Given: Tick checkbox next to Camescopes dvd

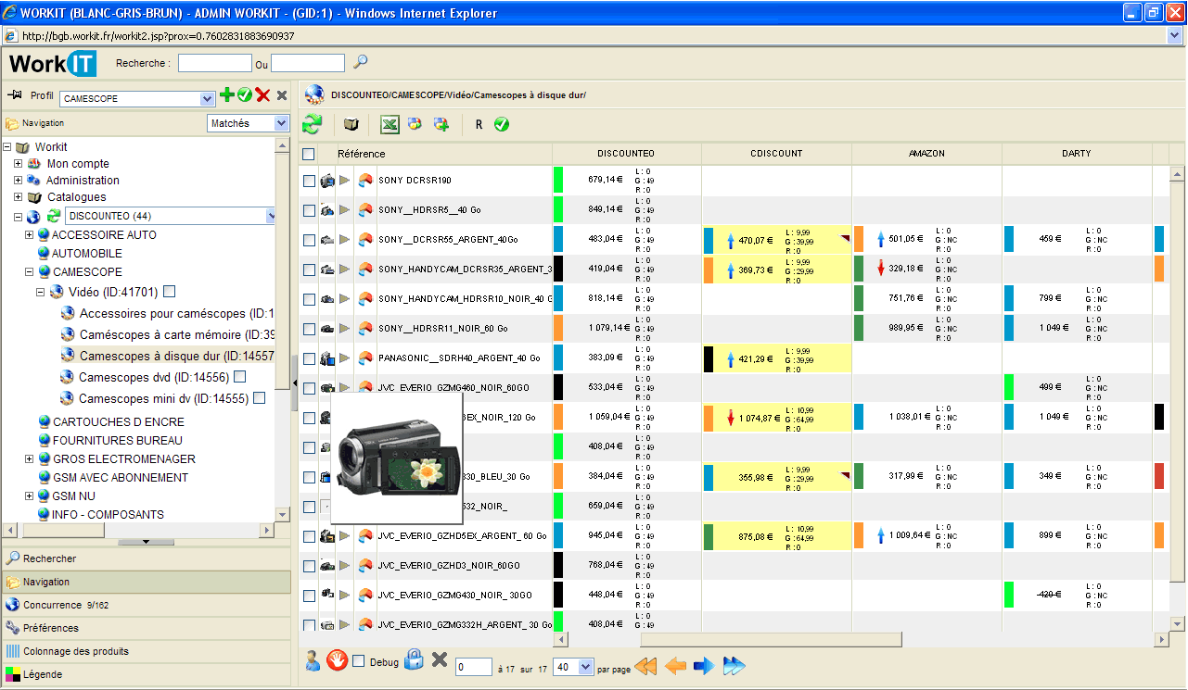Looking at the screenshot, I should (x=240, y=377).
